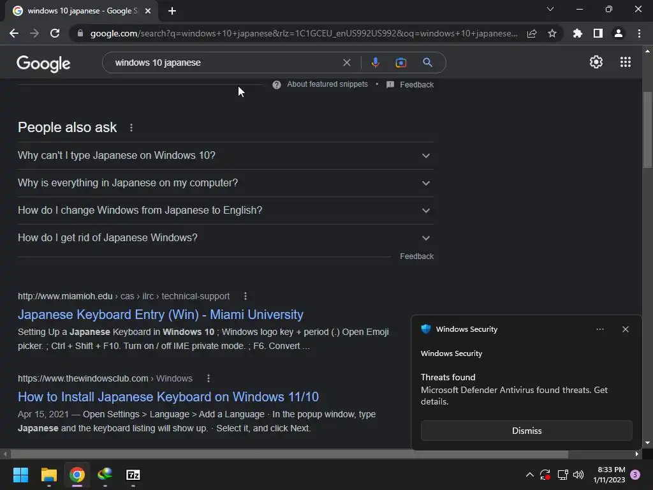Toggle the Chrome side panel

(598, 33)
